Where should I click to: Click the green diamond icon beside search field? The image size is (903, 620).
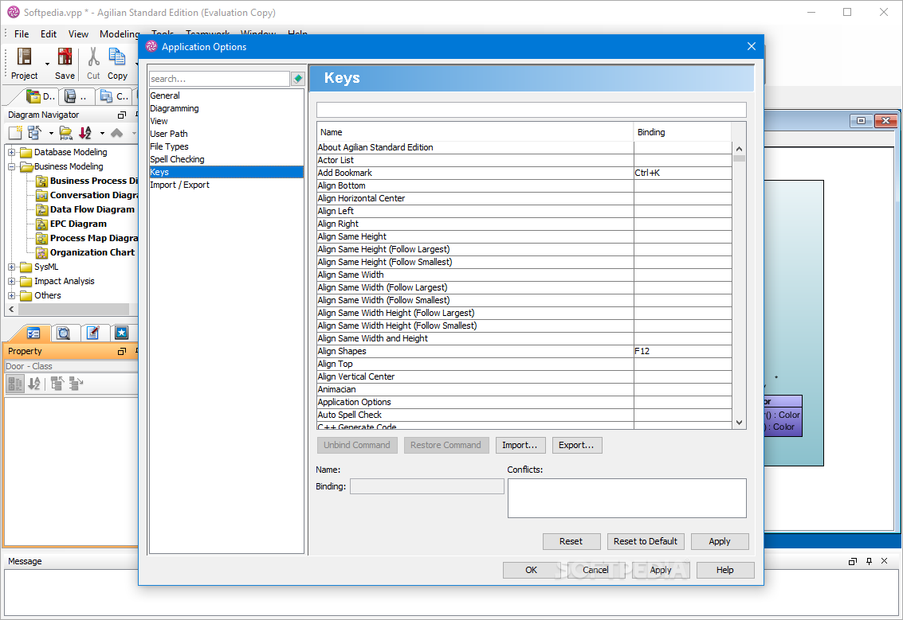click(x=298, y=79)
